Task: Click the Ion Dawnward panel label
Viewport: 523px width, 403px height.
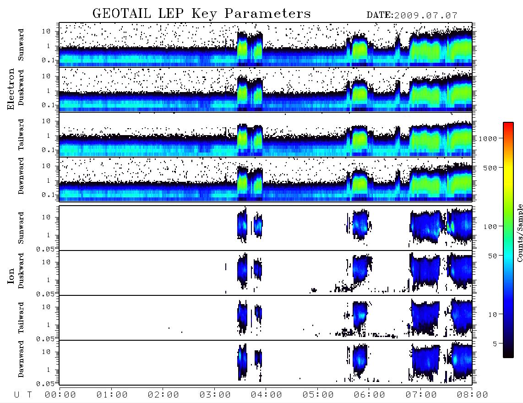Action: tap(21, 359)
